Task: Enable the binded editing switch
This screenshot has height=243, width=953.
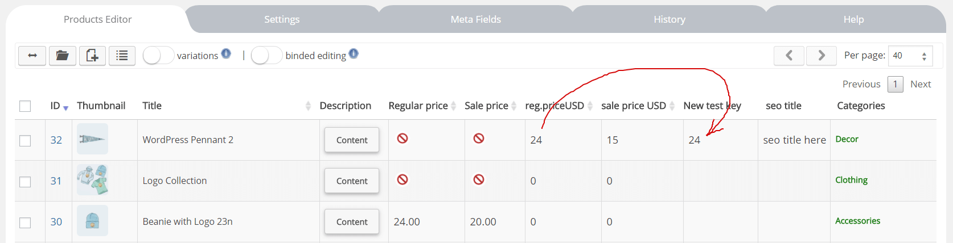Action: coord(266,55)
